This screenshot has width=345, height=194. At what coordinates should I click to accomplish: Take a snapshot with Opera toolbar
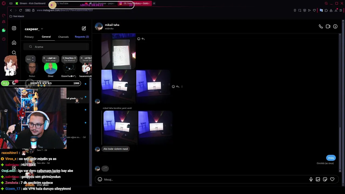(300, 10)
